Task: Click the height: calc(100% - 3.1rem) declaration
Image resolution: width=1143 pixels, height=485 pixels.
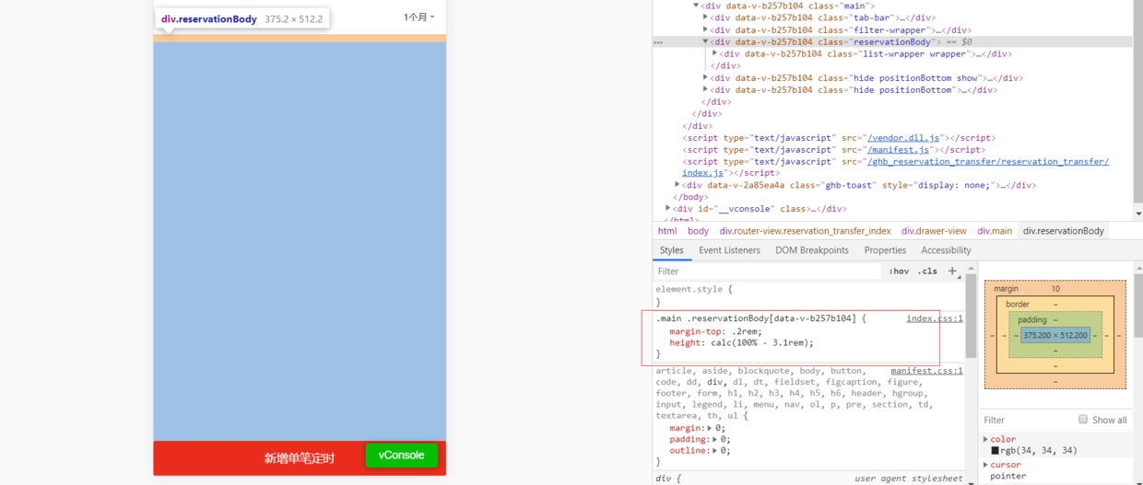Action: (x=742, y=342)
